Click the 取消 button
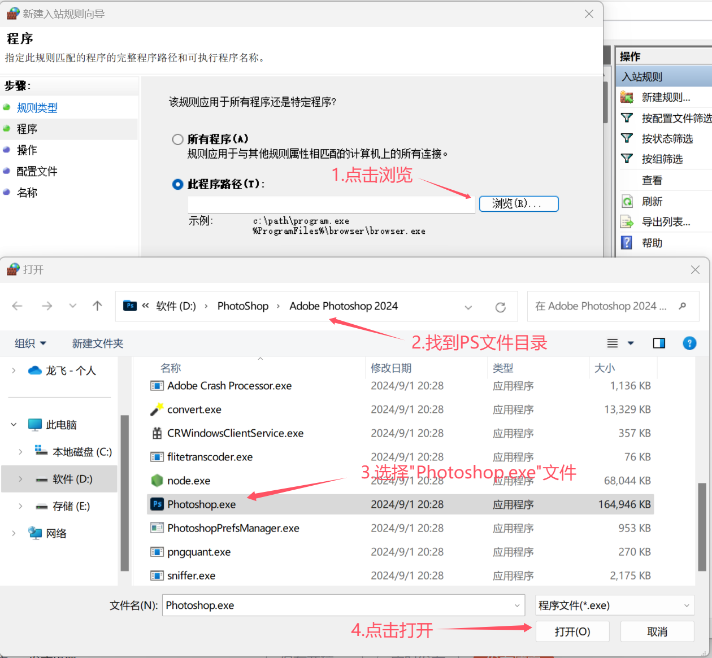The image size is (712, 658). pos(657,631)
